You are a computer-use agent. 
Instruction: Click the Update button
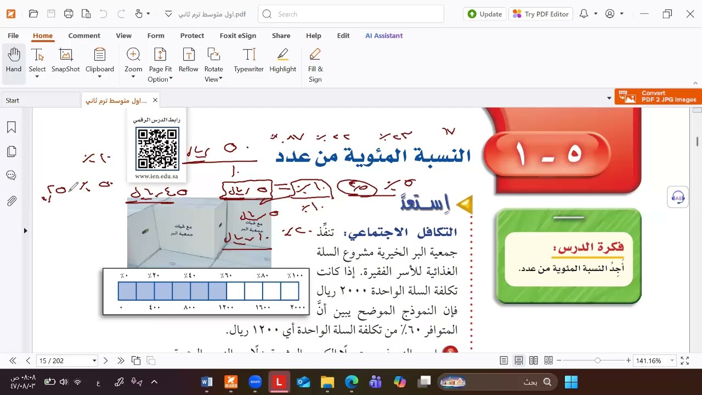[x=485, y=14]
